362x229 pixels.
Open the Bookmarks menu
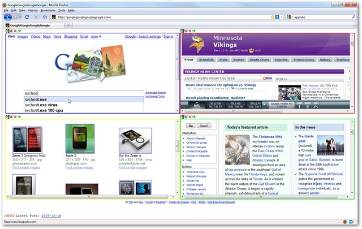coord(48,10)
